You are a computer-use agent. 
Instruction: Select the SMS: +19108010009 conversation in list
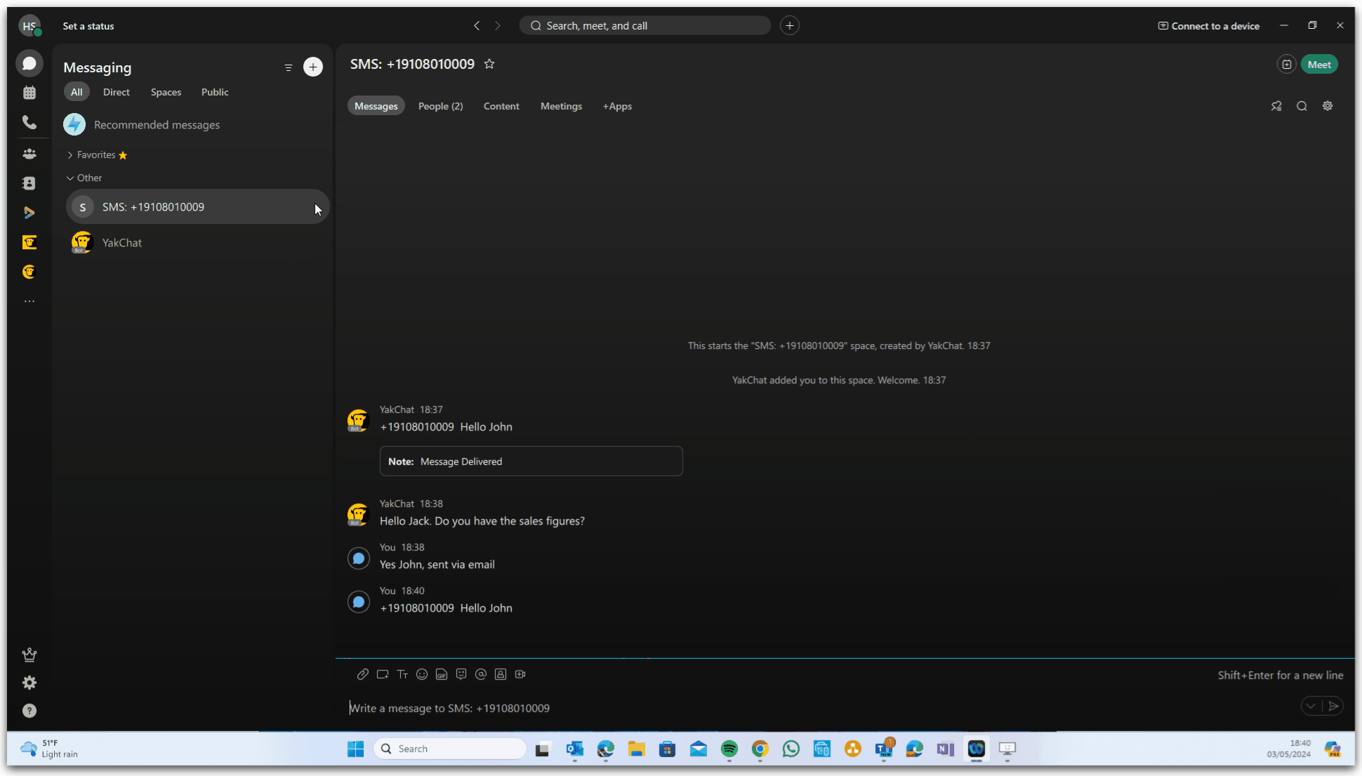197,207
